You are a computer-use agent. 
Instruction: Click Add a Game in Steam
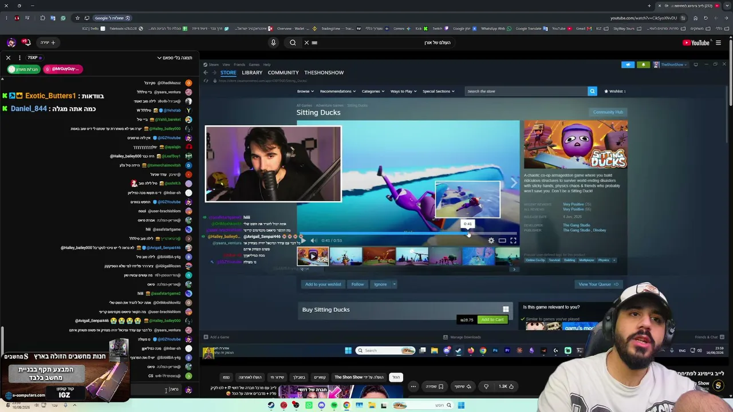point(216,337)
